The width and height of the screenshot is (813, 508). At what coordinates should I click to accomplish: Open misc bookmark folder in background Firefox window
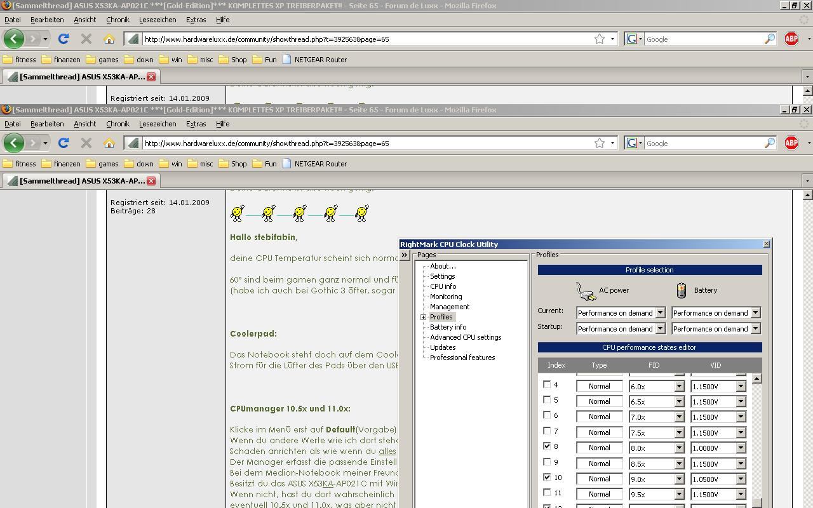[200, 60]
